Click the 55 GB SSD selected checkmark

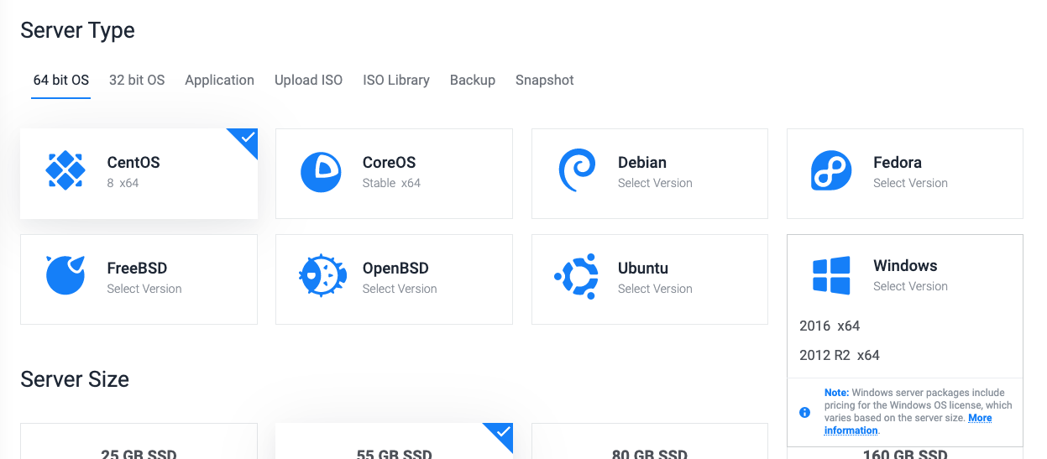[502, 433]
